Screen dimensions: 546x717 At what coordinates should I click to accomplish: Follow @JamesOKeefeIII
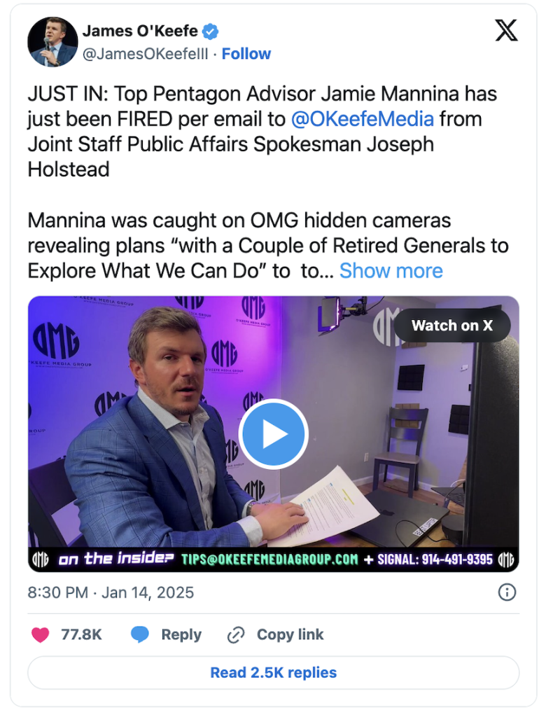246,54
